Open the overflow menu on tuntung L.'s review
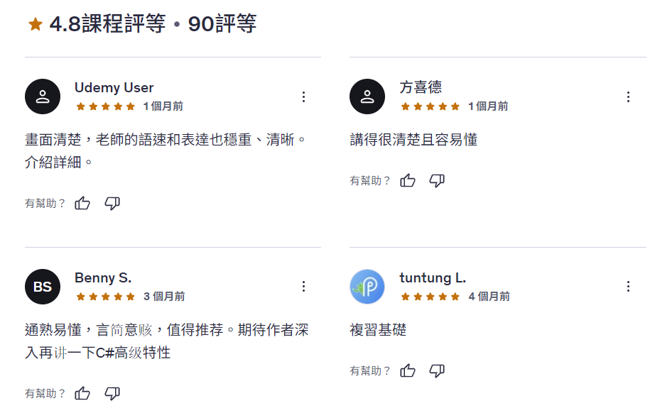655x413 pixels. click(629, 286)
